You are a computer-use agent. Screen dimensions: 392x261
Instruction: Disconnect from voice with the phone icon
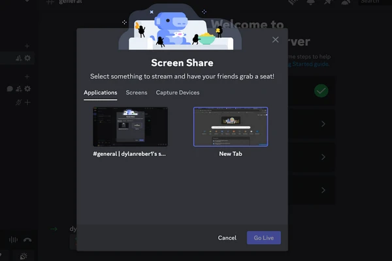[27, 240]
